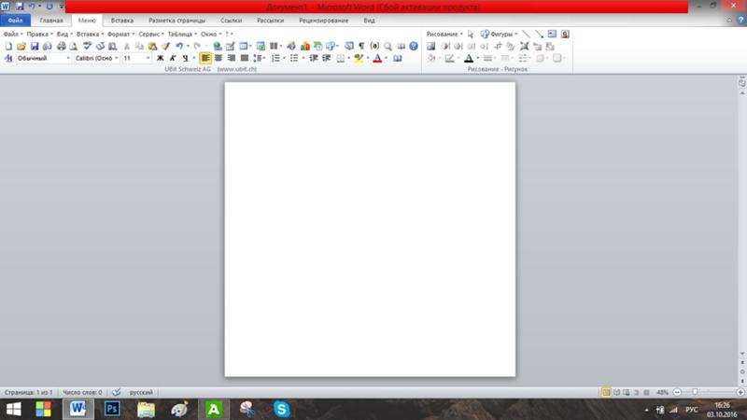Viewport: 747px width, 420px height.
Task: Click the zoom slider in status bar
Action: 694,393
